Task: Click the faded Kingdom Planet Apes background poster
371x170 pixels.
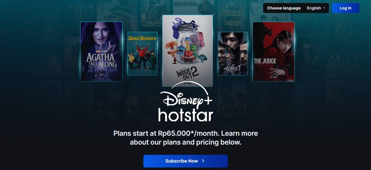Action: coord(151,14)
